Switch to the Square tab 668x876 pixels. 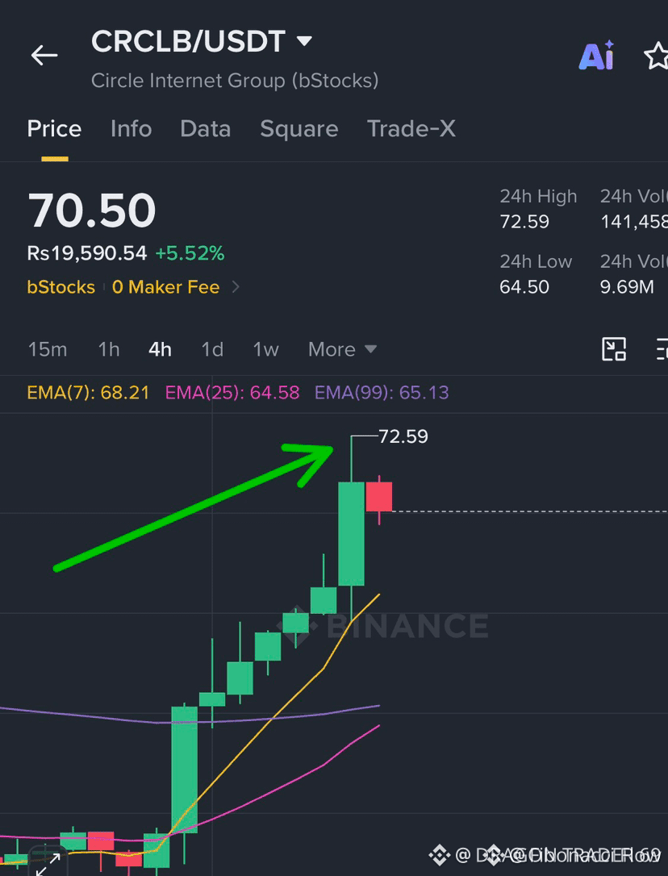(299, 129)
